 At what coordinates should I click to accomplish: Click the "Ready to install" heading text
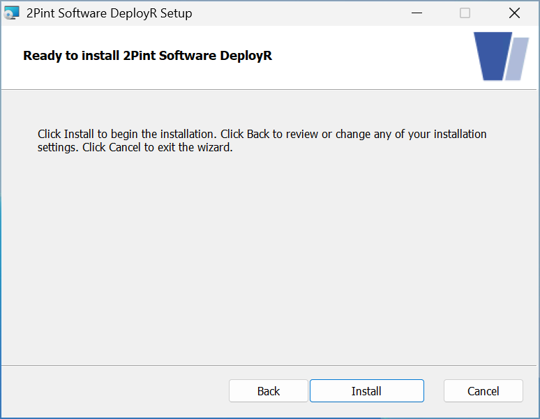point(71,56)
